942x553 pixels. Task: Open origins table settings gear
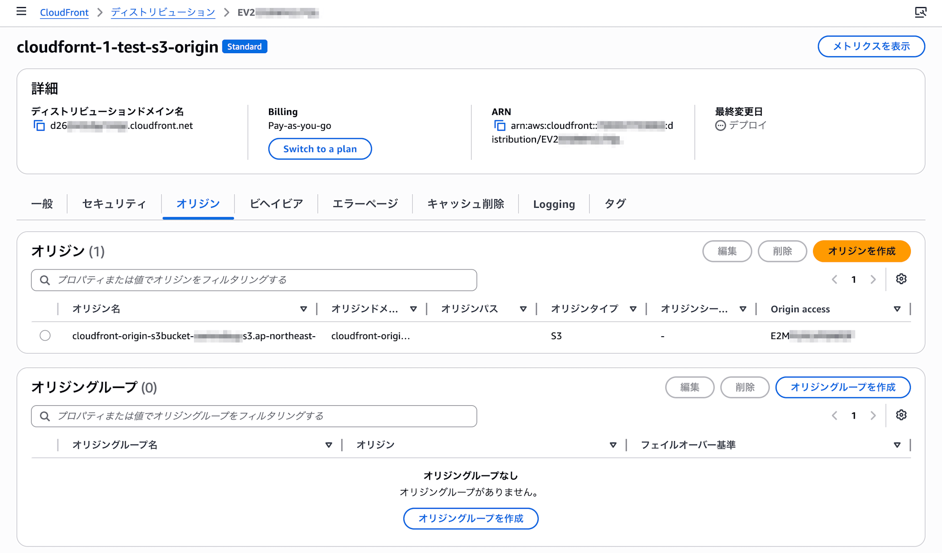pyautogui.click(x=901, y=279)
